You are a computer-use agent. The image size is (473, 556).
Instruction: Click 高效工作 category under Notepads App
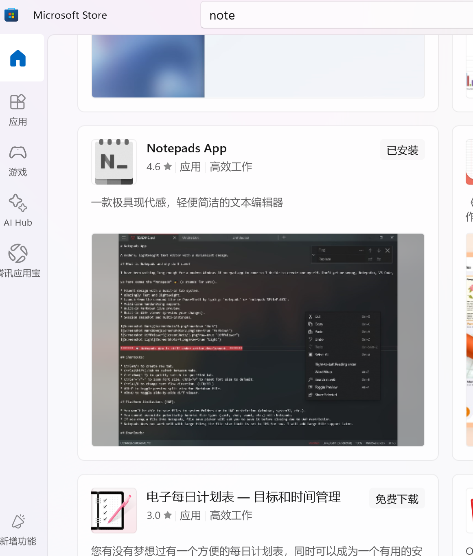pyautogui.click(x=231, y=167)
